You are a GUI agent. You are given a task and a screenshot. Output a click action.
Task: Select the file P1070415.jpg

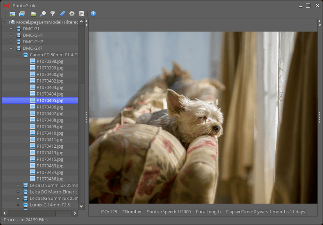click(50, 159)
